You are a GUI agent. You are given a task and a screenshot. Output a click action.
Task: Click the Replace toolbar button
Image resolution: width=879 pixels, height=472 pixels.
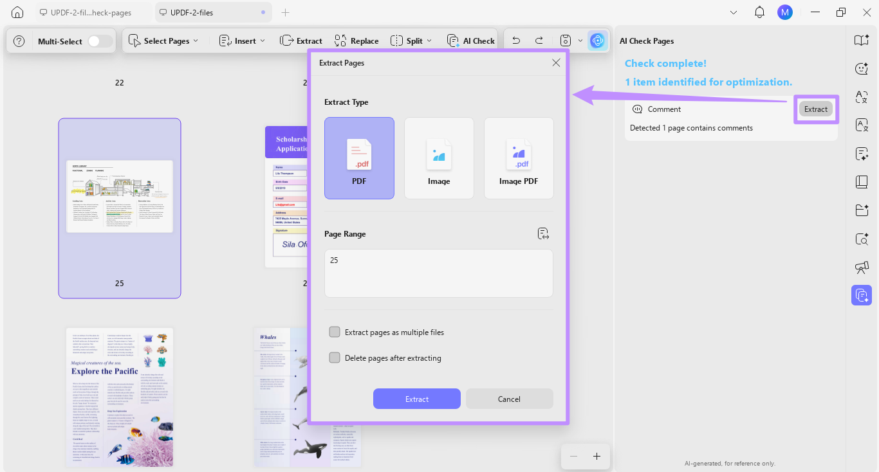356,41
